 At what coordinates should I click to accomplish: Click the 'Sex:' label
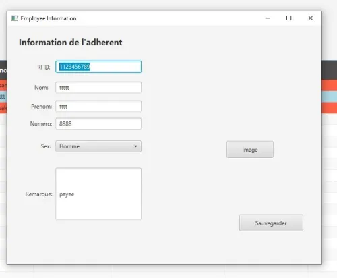click(x=46, y=146)
